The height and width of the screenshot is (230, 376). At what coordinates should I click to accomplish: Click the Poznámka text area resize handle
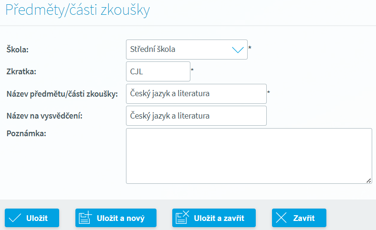(369, 180)
